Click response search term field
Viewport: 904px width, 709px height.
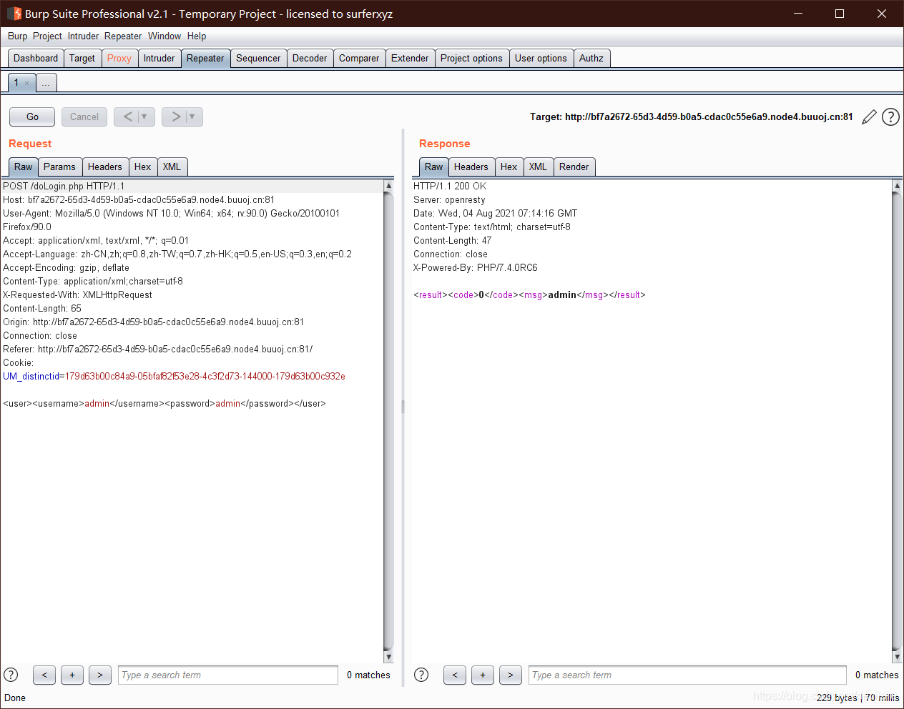[x=688, y=675]
